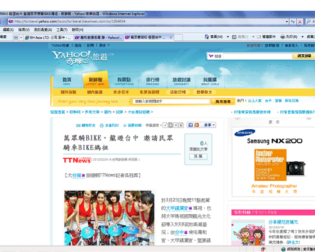Viewport: 315px width, 252px height.
Task: Click the magnifier search icon in IE toolbar
Action: point(309,21)
